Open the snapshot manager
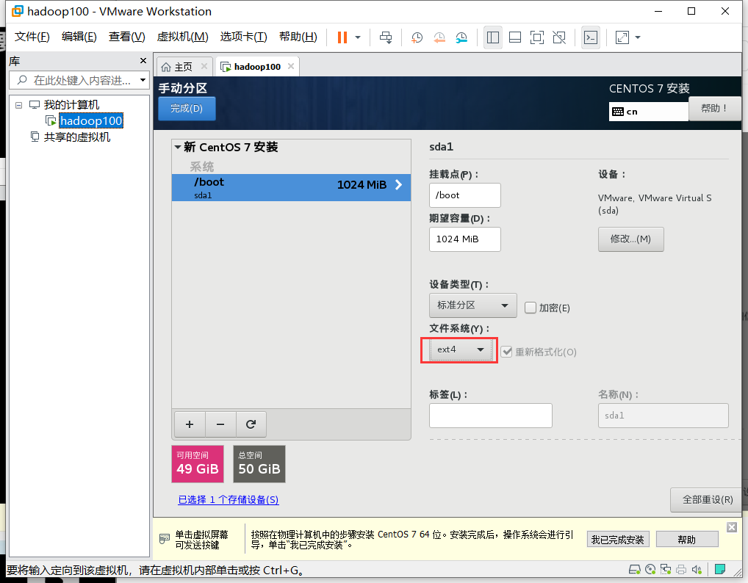Image resolution: width=748 pixels, height=583 pixels. 461,37
